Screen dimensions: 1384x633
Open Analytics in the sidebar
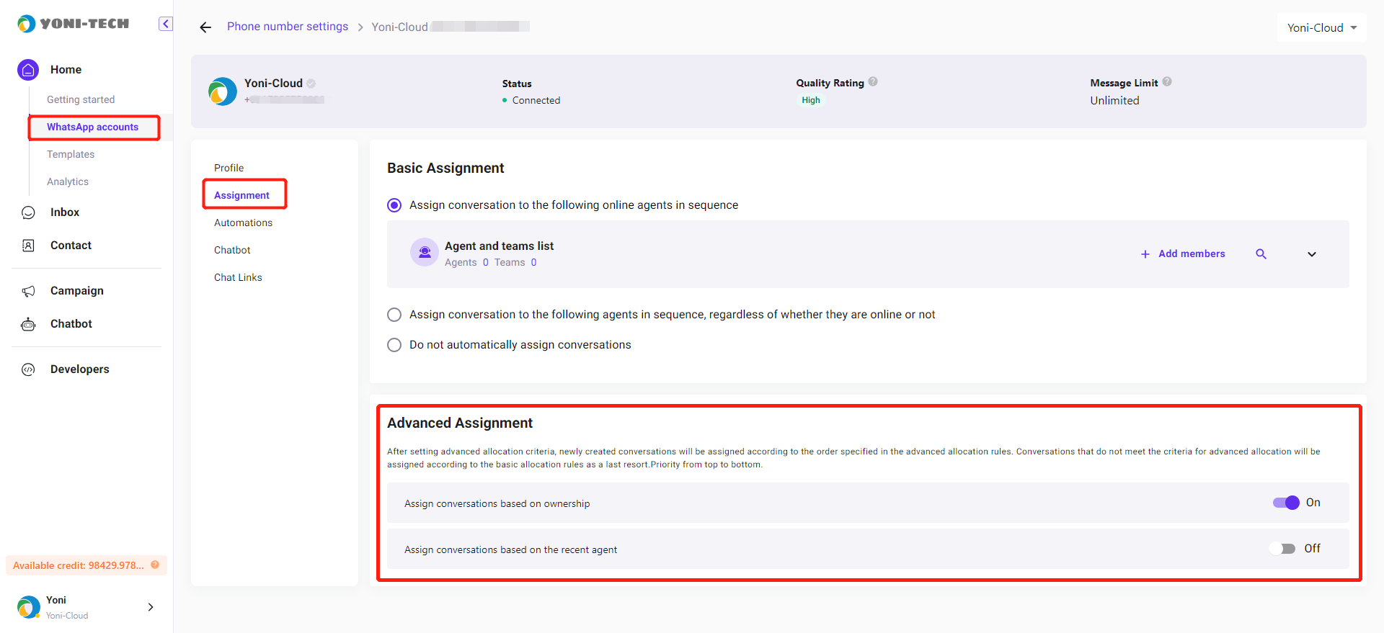click(68, 181)
